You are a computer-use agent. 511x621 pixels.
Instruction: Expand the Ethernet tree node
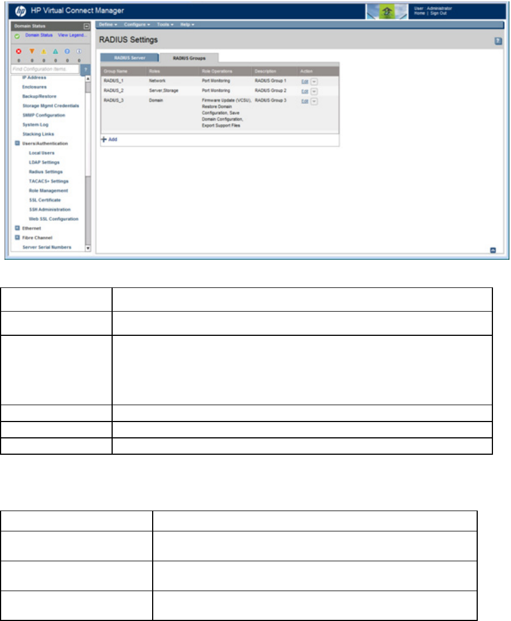coord(17,228)
